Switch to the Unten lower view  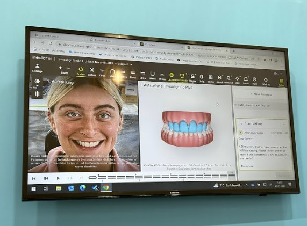pyautogui.click(x=162, y=76)
